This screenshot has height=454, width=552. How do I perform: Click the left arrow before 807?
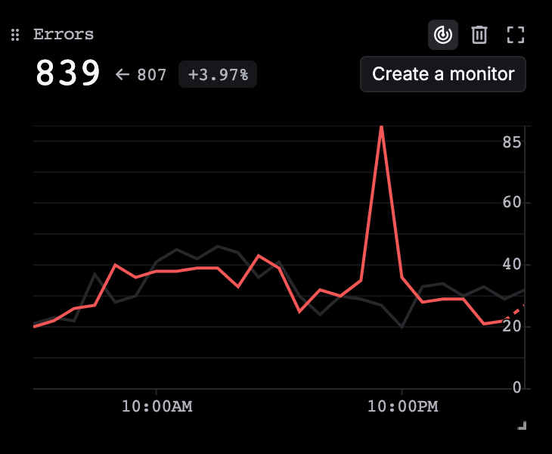tap(122, 74)
